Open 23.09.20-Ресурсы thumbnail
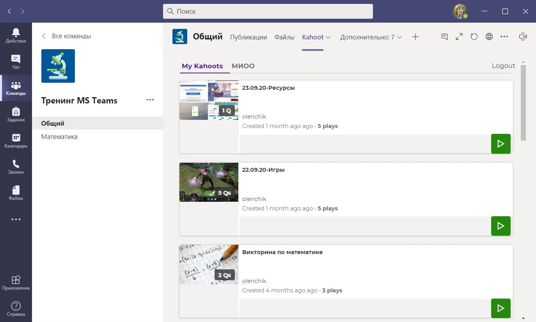Viewport: 536px width, 322px height. (x=209, y=100)
